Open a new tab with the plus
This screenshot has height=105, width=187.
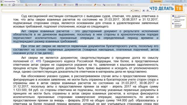18,1
